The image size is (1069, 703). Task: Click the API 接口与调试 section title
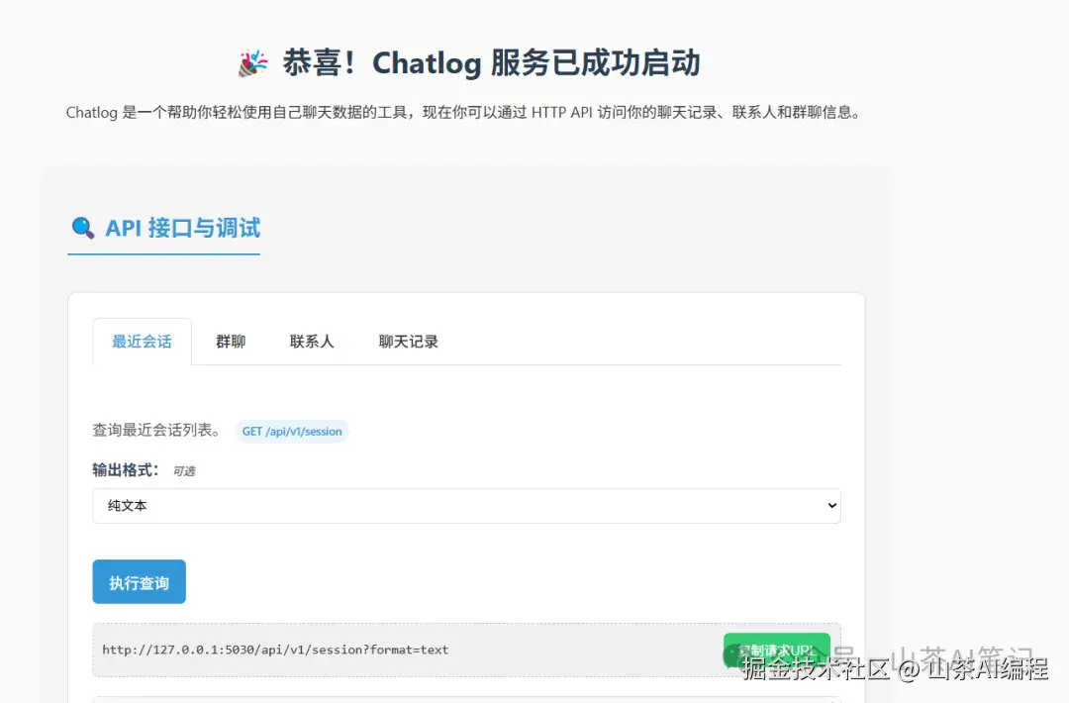[183, 228]
